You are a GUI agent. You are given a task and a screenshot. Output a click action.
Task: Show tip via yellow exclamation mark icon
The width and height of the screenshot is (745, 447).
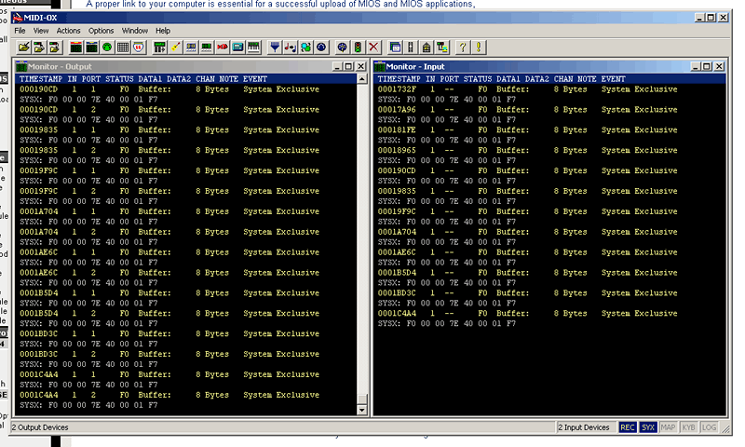coord(478,47)
